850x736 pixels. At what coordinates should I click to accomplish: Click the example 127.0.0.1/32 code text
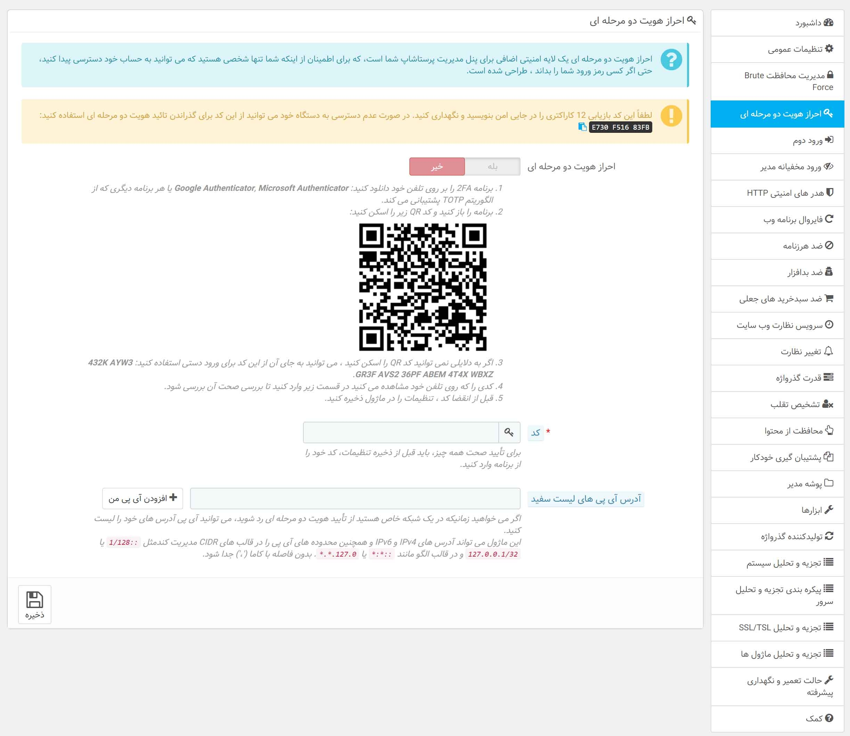tap(492, 554)
